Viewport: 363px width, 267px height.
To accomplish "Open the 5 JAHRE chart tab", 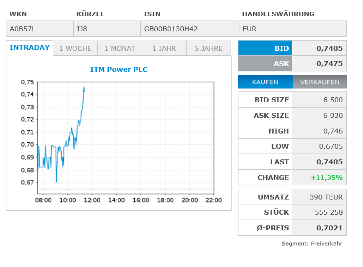I will (209, 48).
